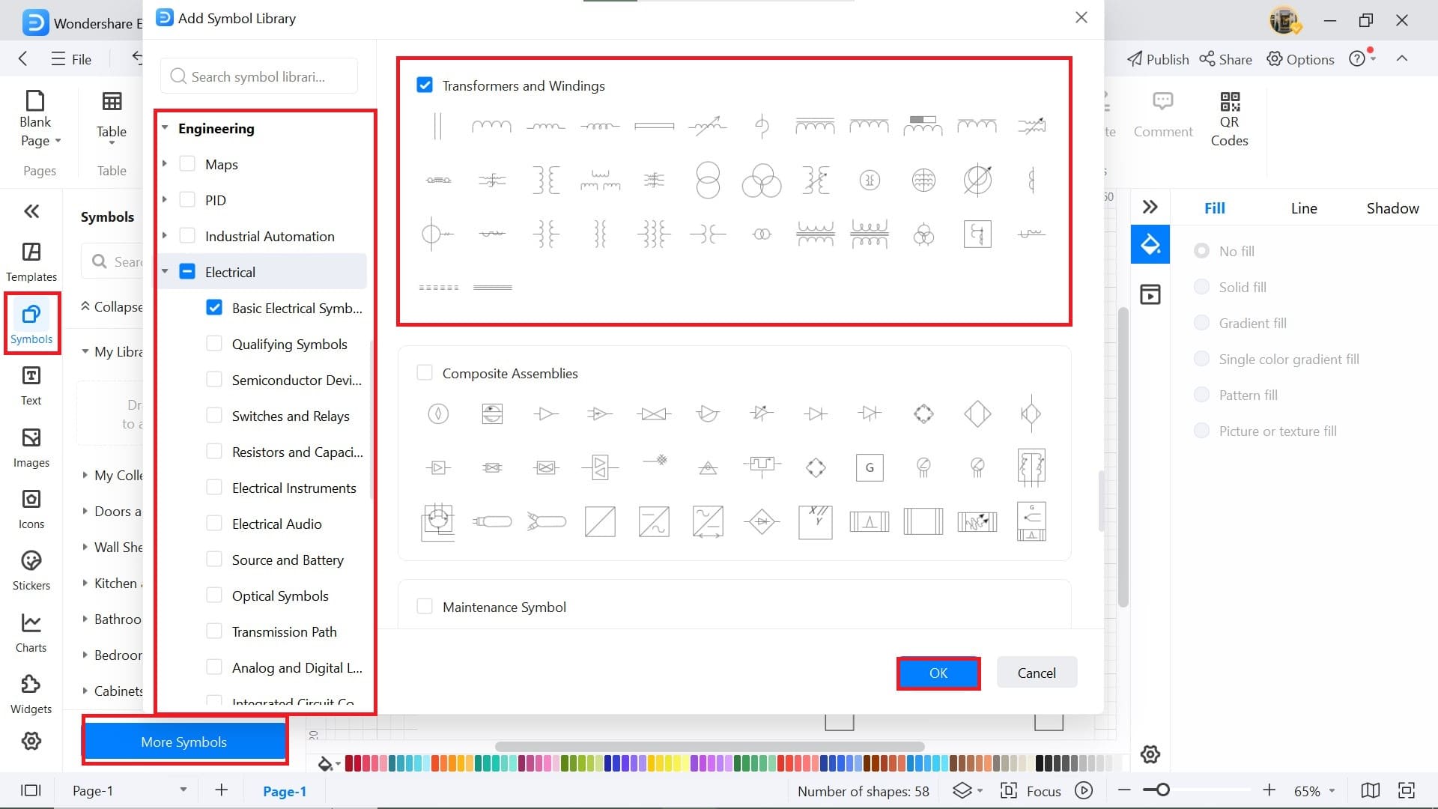The width and height of the screenshot is (1438, 809).
Task: Select the Solid fill radio option
Action: (x=1201, y=287)
